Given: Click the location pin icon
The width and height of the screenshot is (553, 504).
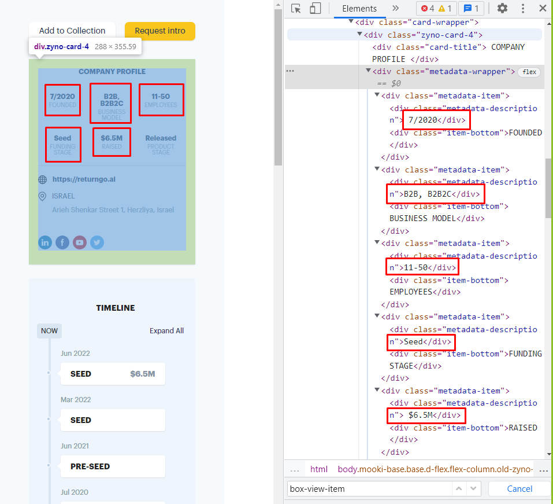Looking at the screenshot, I should click(x=42, y=196).
